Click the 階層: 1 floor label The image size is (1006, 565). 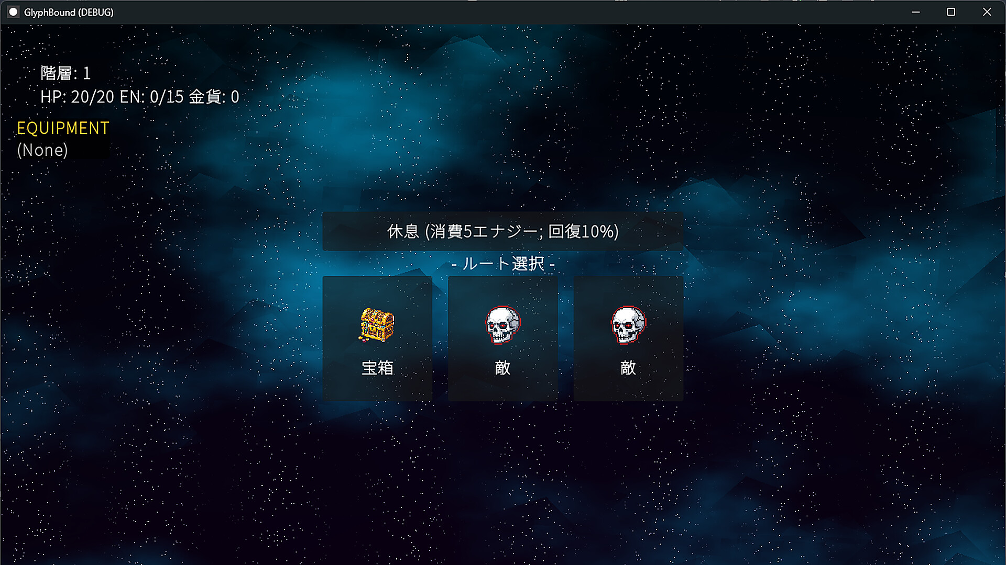pyautogui.click(x=65, y=73)
